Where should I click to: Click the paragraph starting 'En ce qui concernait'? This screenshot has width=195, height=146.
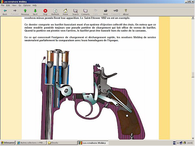pos(90,39)
